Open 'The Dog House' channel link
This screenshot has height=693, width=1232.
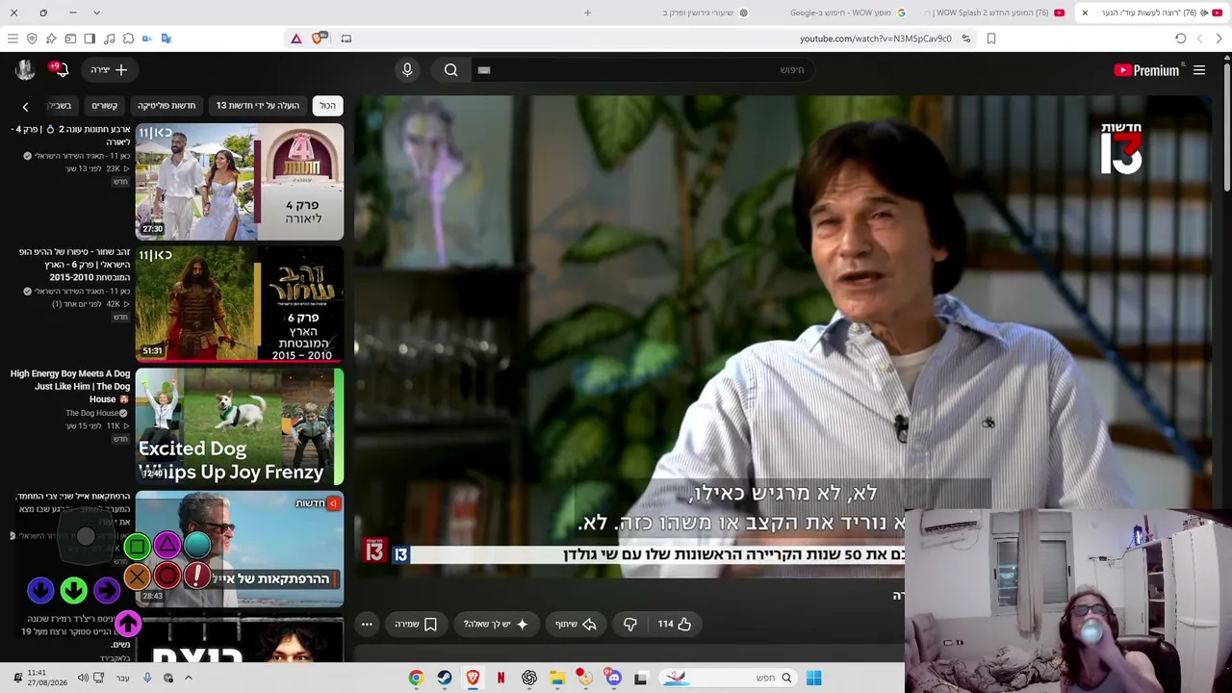(92, 413)
